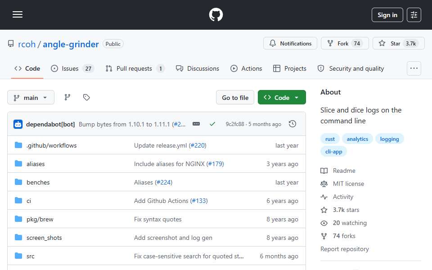Image resolution: width=432 pixels, height=270 pixels.
Task: Open the .github/workflows folder
Action: (51, 145)
